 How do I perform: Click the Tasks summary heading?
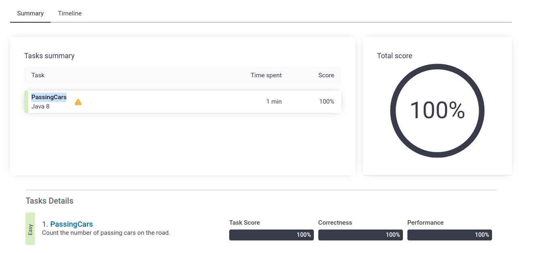[49, 56]
